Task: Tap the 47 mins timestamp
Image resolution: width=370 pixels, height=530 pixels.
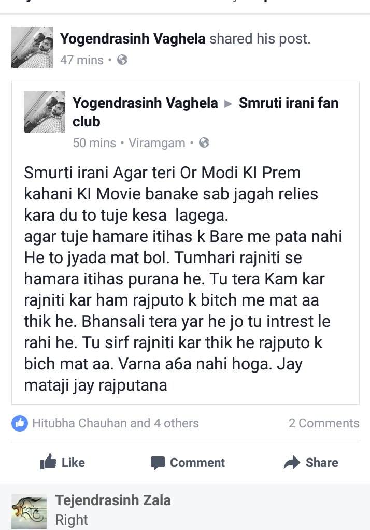Action: click(82, 60)
